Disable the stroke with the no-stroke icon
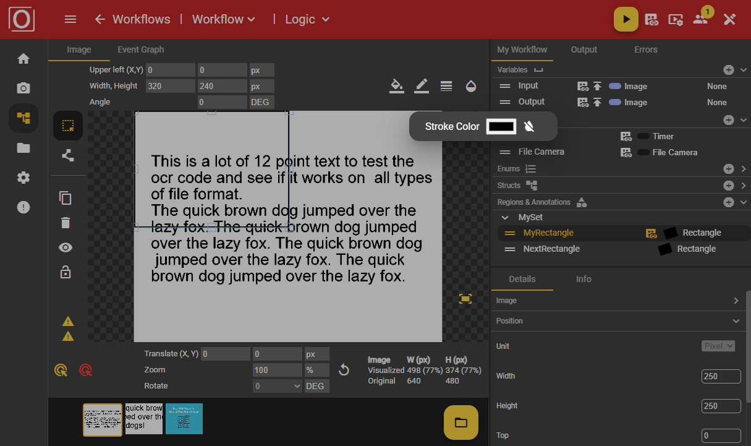Viewport: 751px width, 446px height. click(530, 126)
